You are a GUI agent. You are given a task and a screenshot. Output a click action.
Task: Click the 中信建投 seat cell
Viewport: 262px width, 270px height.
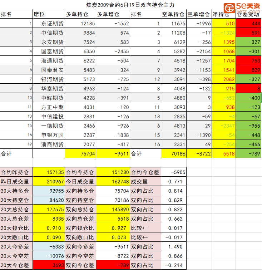(x=49, y=116)
